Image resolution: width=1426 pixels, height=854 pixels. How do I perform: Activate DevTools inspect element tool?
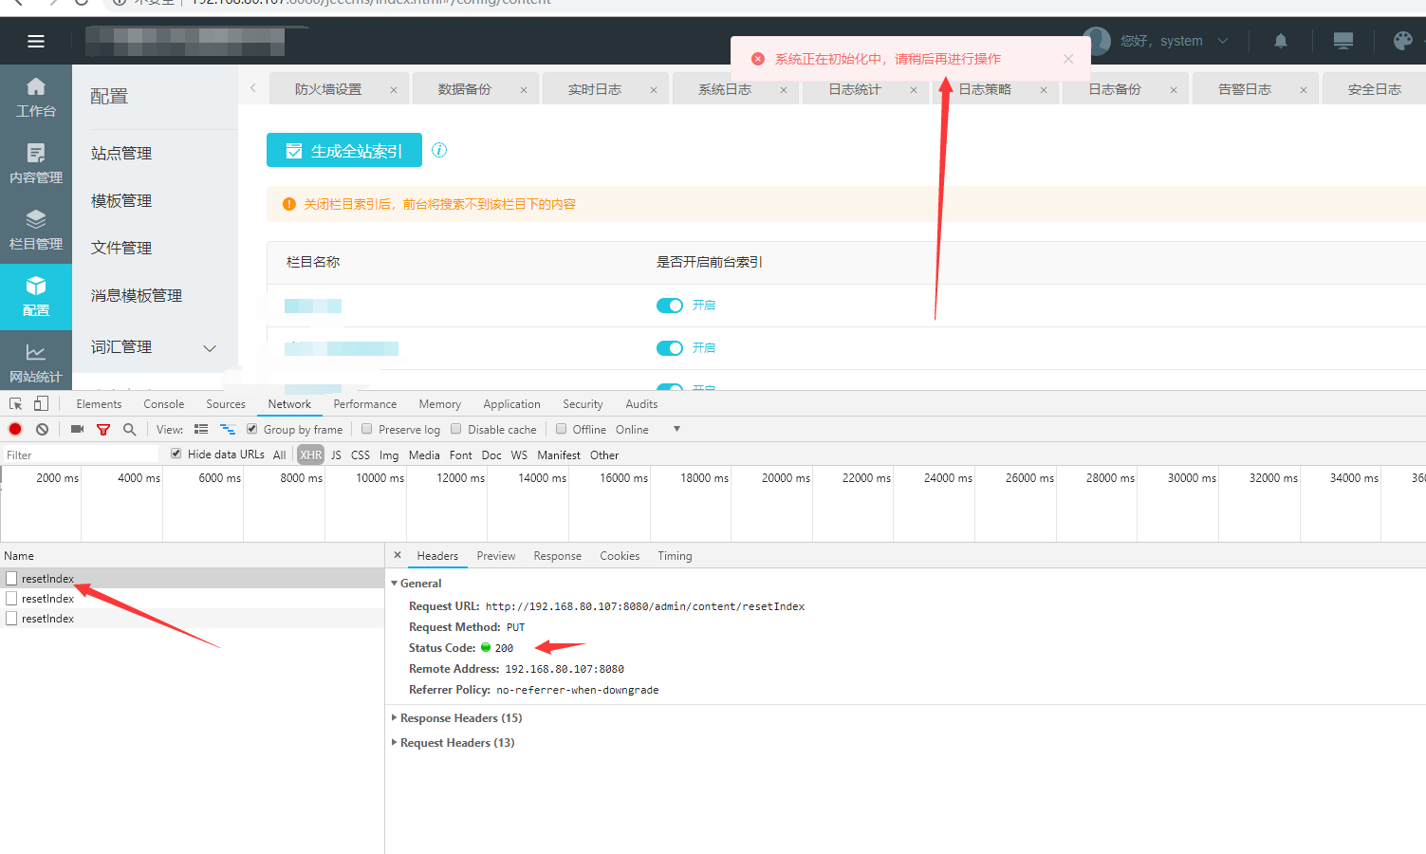(16, 404)
